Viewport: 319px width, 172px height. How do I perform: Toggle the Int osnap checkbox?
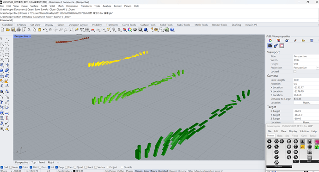pyautogui.click(x=49, y=167)
